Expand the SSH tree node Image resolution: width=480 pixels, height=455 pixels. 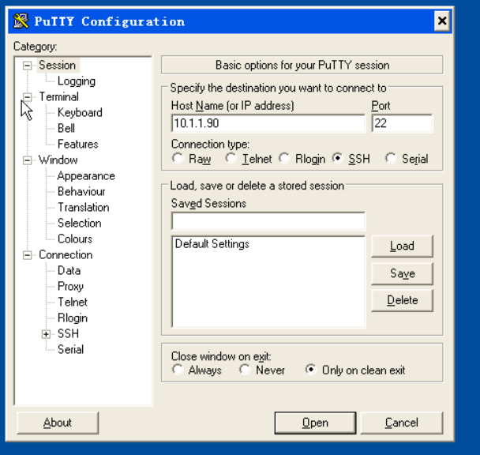(47, 334)
